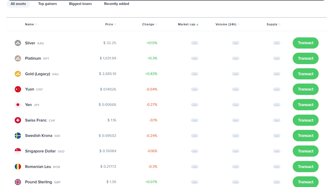Click the Yuan China flag icon
Image resolution: width=334 pixels, height=187 pixels.
coord(18,89)
